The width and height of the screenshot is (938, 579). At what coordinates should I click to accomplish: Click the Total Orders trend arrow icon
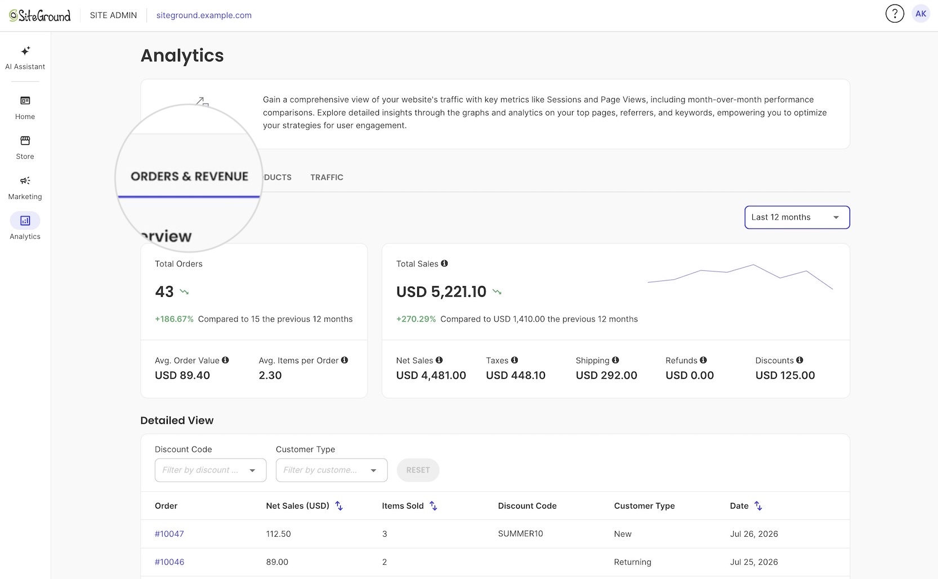pos(184,292)
